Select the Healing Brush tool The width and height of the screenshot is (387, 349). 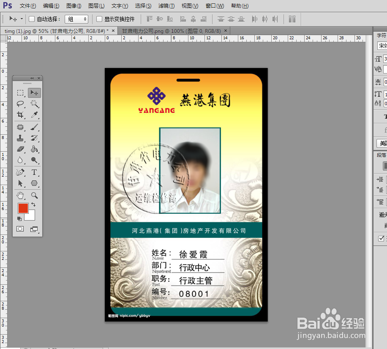click(20, 127)
